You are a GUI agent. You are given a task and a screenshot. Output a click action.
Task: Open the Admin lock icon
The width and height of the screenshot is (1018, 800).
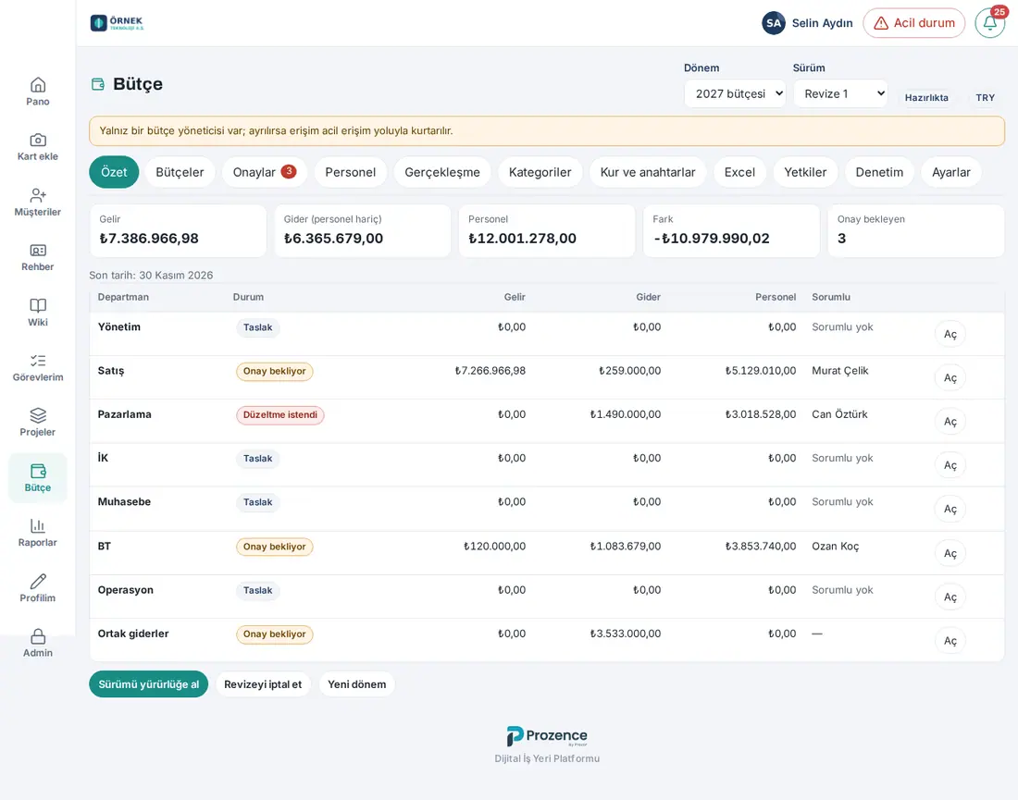[38, 636]
